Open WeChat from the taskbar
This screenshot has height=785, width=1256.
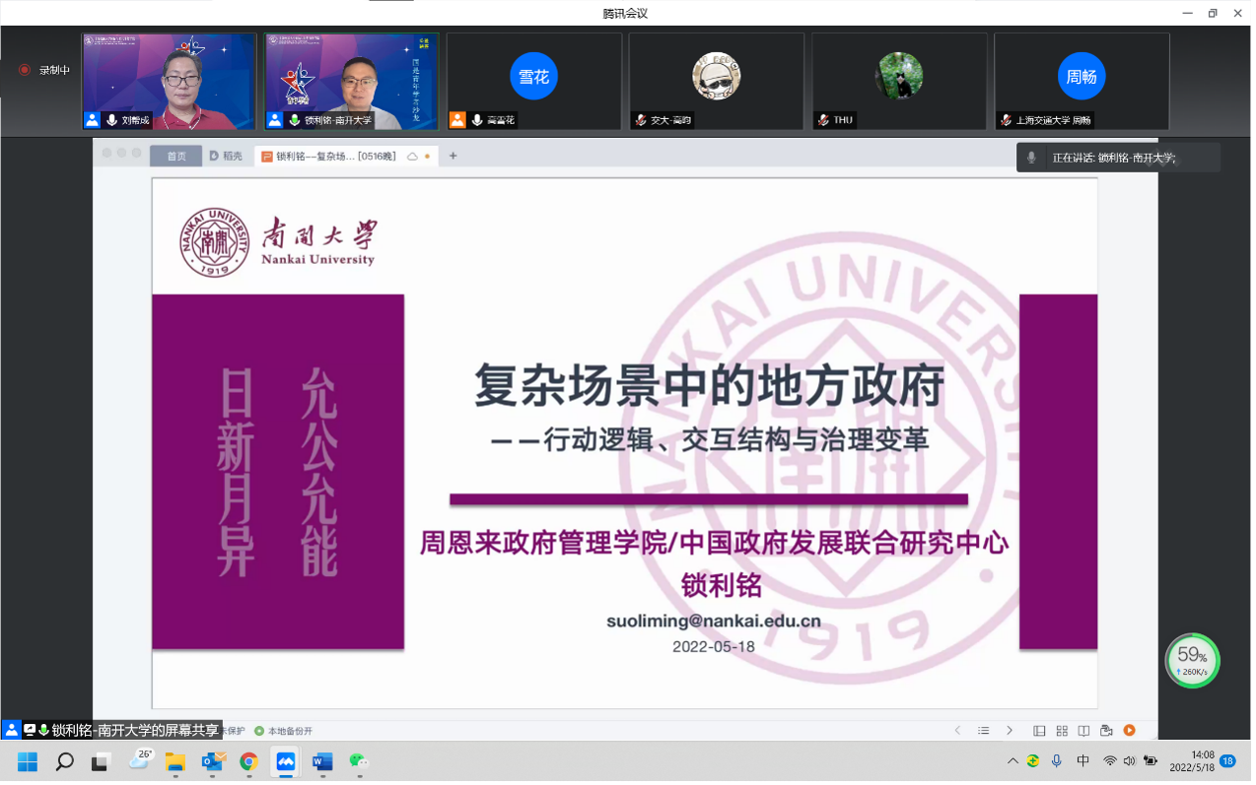pyautogui.click(x=360, y=761)
